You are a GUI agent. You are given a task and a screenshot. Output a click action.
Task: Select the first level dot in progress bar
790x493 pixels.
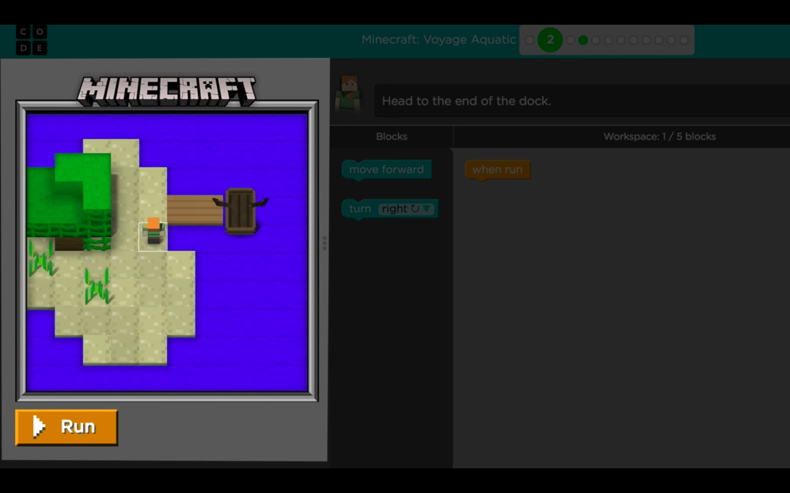[x=529, y=40]
